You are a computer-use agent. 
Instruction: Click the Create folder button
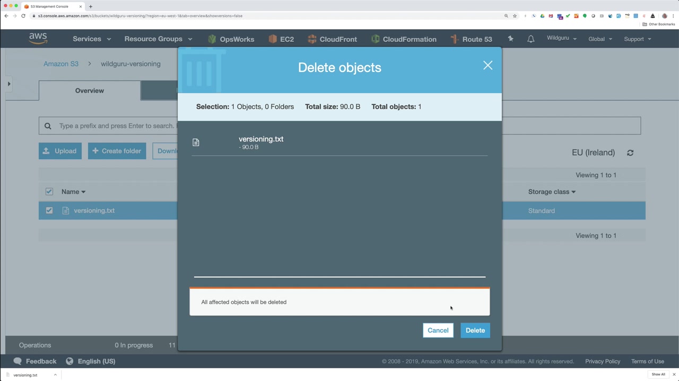(117, 151)
